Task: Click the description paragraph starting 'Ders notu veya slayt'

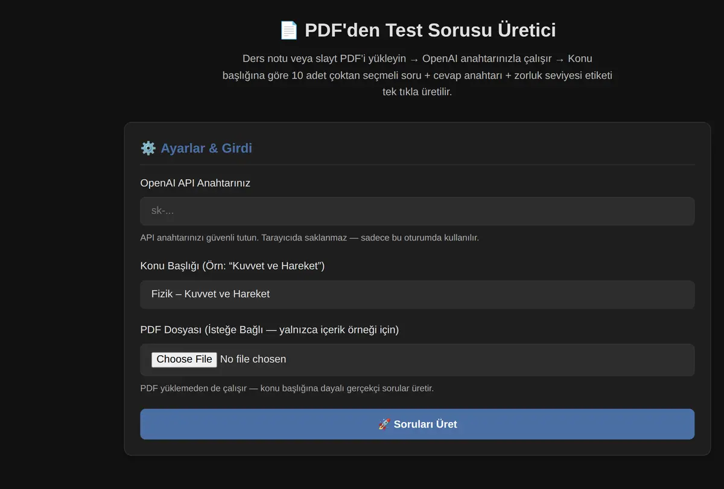Action: pyautogui.click(x=417, y=75)
